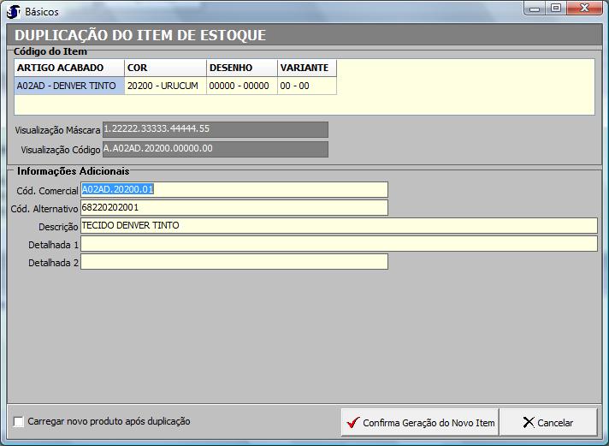Maximize the Básicos window
This screenshot has width=609, height=446.
[x=556, y=9]
